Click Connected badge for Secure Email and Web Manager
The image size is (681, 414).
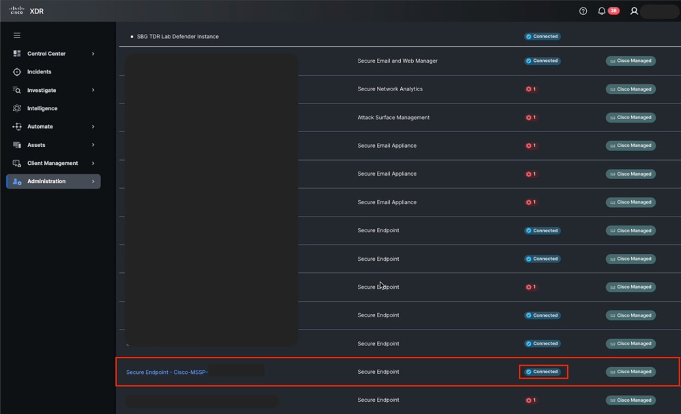[x=542, y=61]
